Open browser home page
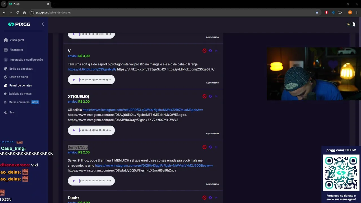 [x=25, y=12]
